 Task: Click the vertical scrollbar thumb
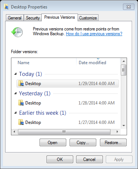pyautogui.click(x=124, y=70)
